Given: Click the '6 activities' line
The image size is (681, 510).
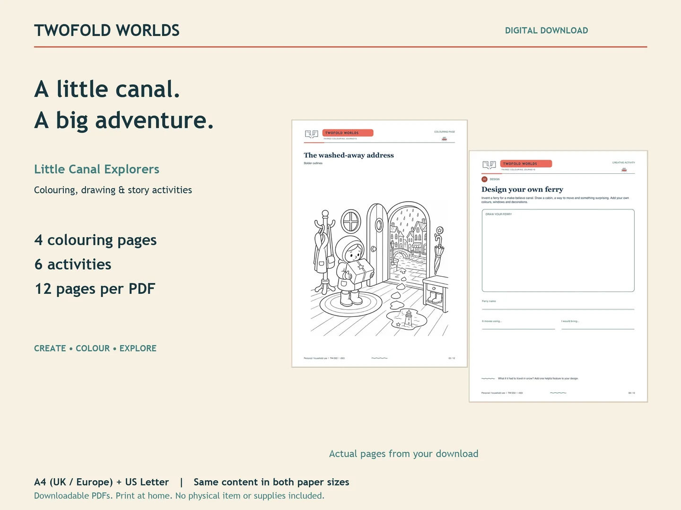Looking at the screenshot, I should point(73,264).
